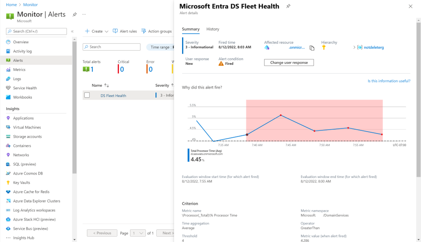The image size is (421, 242).
Task: Expand the hierarchy chevron before notdeleterg
Action: click(x=354, y=47)
